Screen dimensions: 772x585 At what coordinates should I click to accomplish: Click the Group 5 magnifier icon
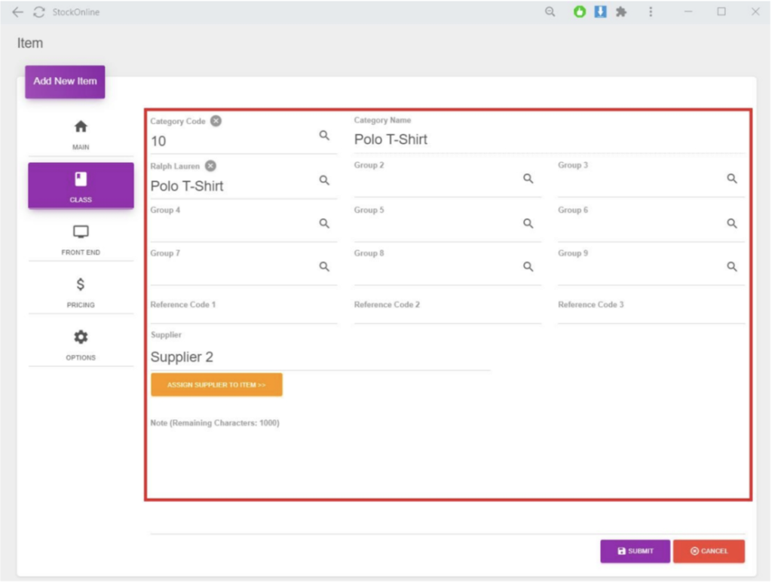click(x=528, y=223)
